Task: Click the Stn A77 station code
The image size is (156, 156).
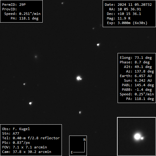Action: [x=11, y=133]
